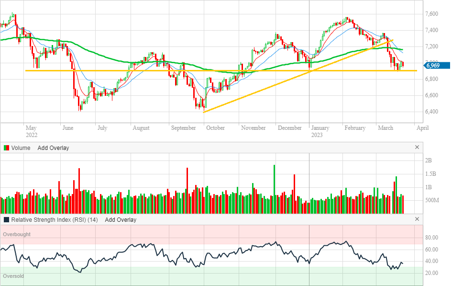Select the thick green moving average line
The image size is (452, 286).
point(96,52)
